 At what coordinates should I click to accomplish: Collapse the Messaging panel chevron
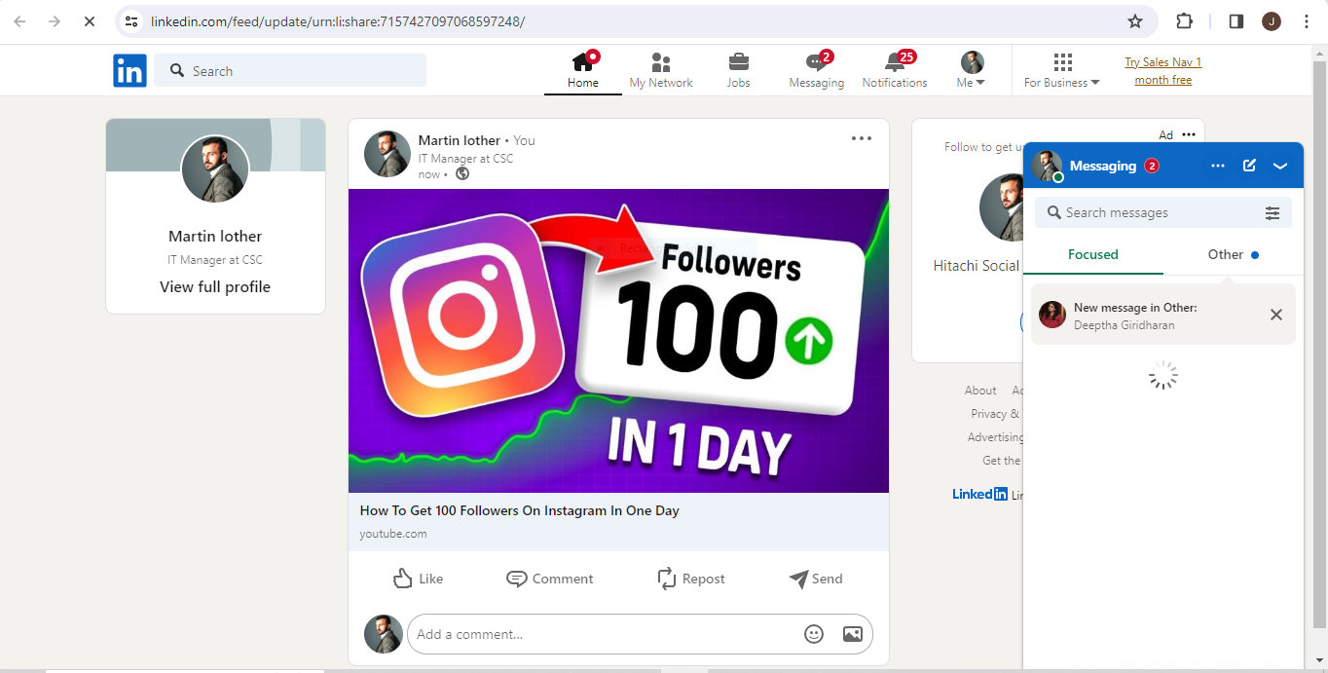pos(1280,166)
